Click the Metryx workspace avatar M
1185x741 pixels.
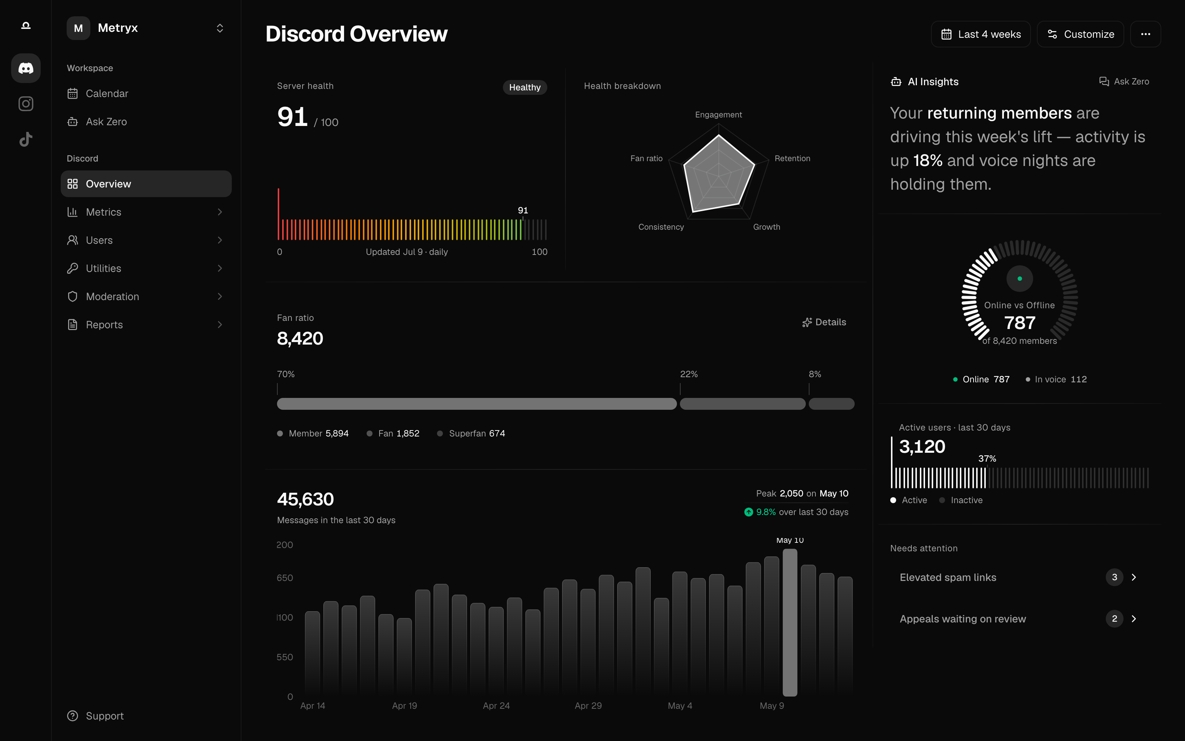tap(79, 29)
